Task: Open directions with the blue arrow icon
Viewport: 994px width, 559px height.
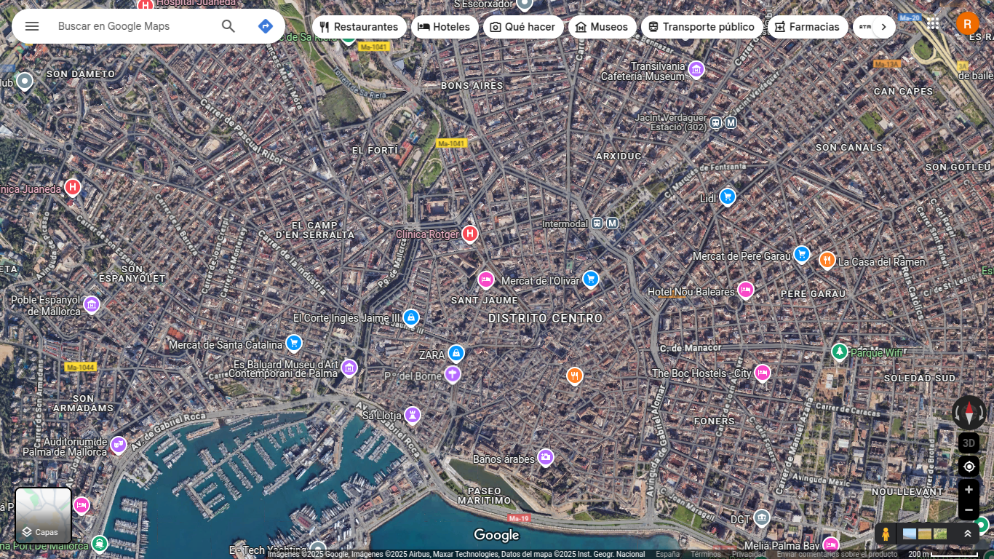Action: point(266,26)
